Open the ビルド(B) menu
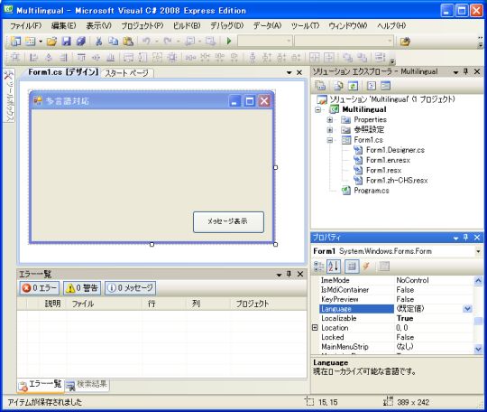487x412 pixels. (x=187, y=26)
